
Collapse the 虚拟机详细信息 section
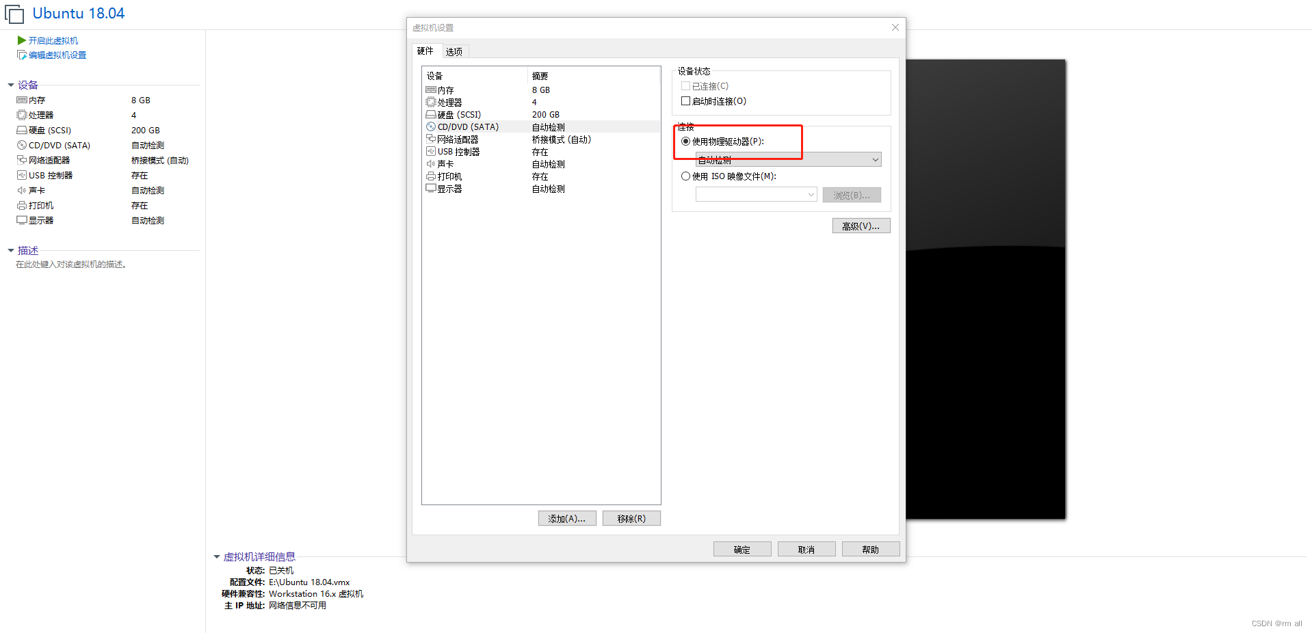218,556
